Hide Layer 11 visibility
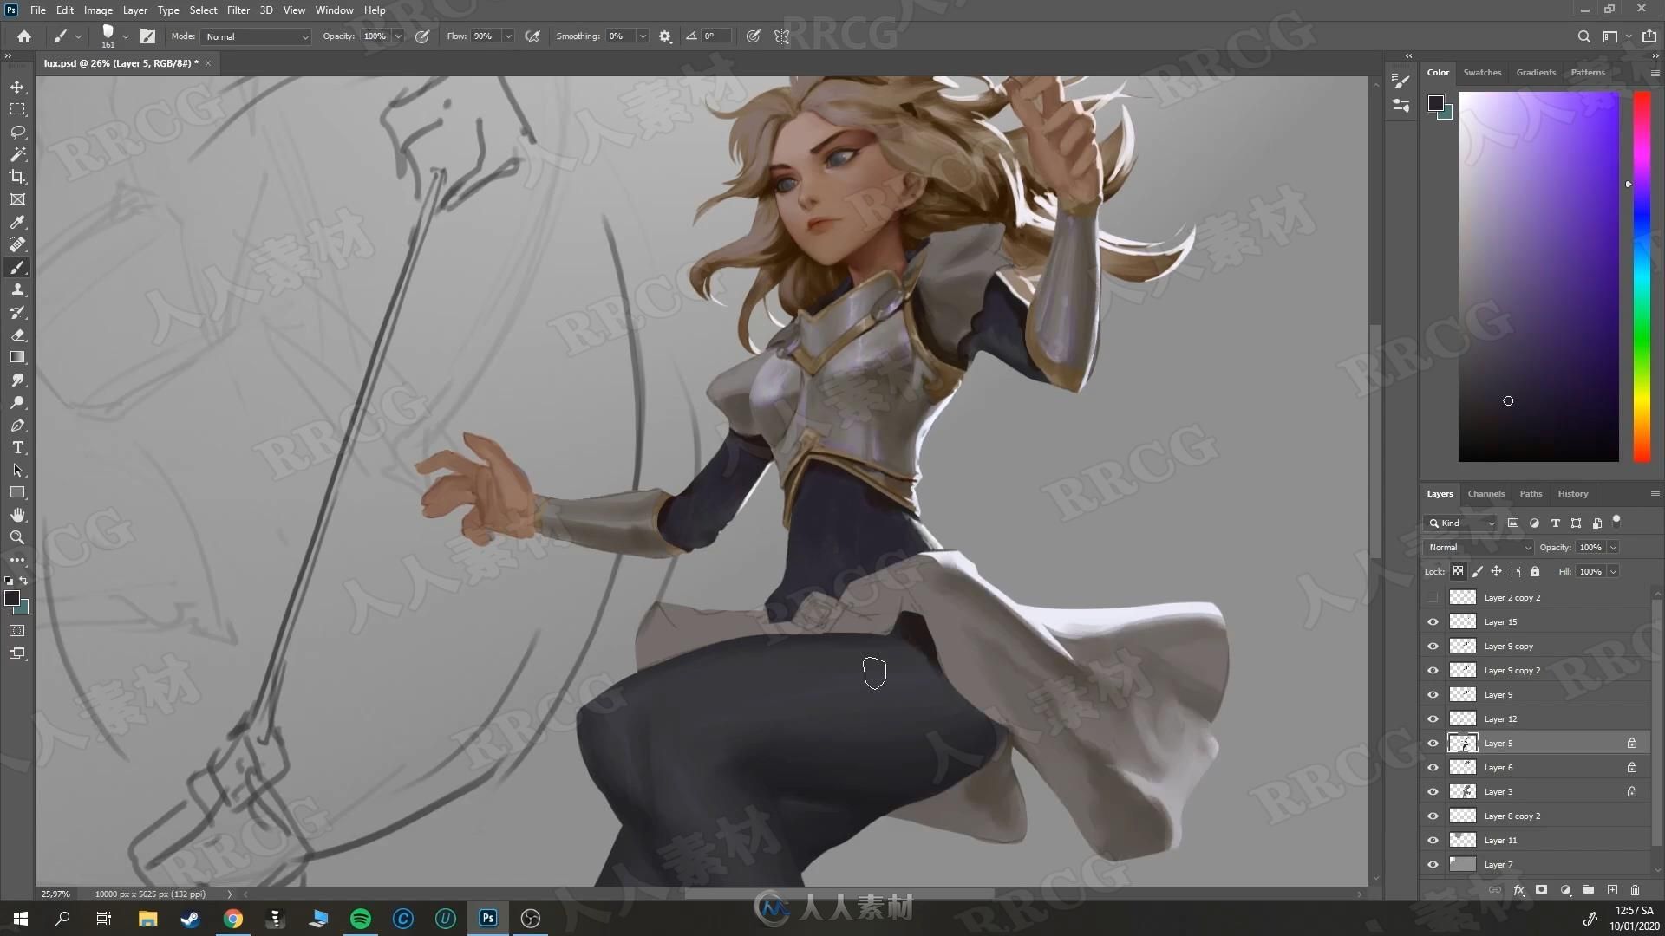 [x=1433, y=841]
